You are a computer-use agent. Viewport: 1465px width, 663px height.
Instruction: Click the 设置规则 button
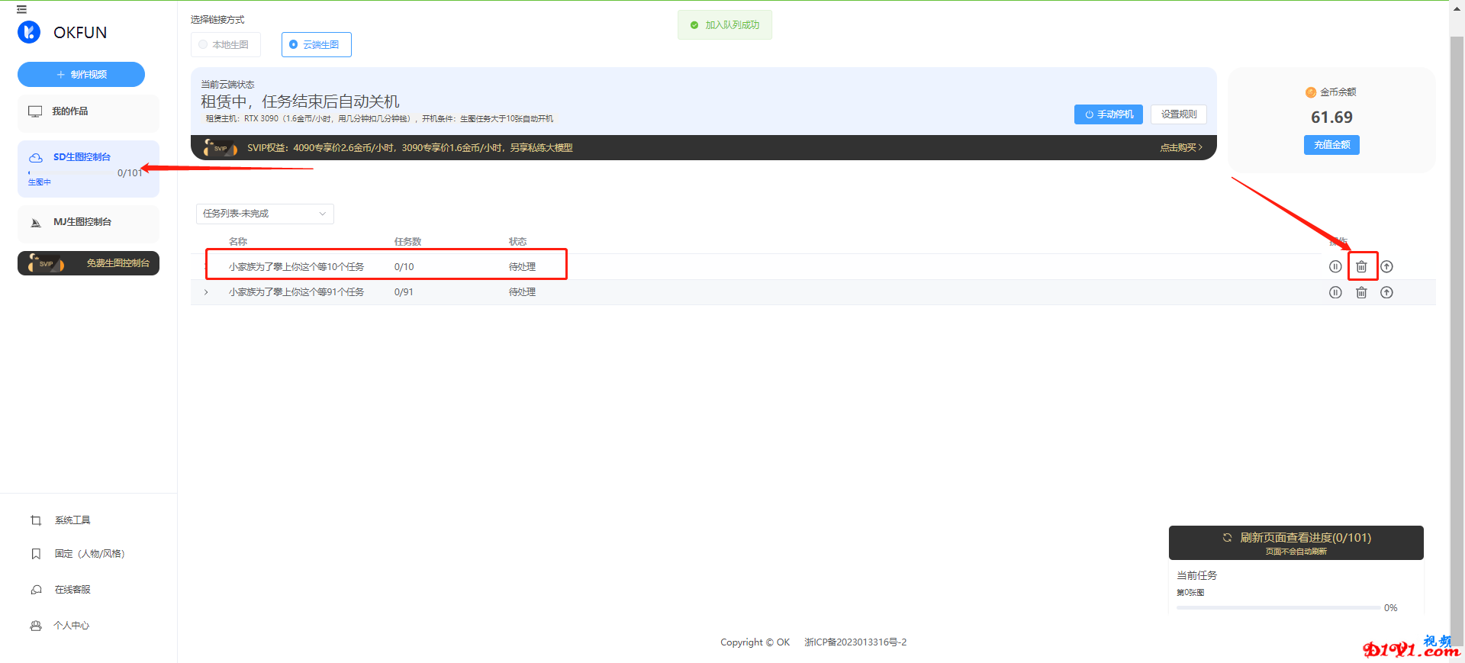click(x=1179, y=114)
